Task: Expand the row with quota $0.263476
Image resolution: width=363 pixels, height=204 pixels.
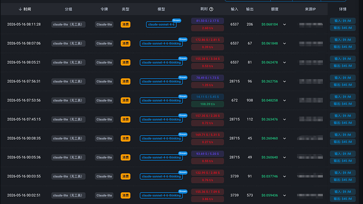Action: point(285,120)
